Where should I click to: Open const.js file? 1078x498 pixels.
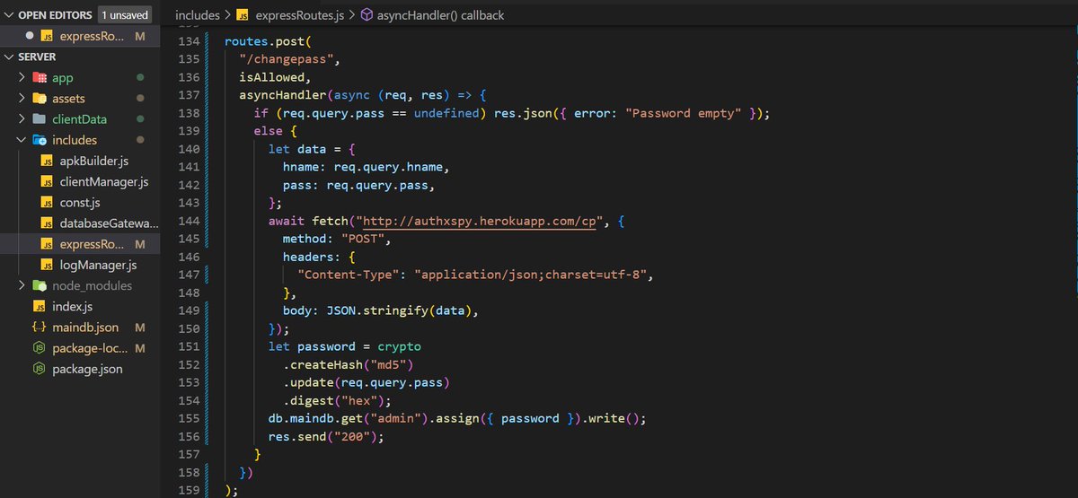pos(79,203)
